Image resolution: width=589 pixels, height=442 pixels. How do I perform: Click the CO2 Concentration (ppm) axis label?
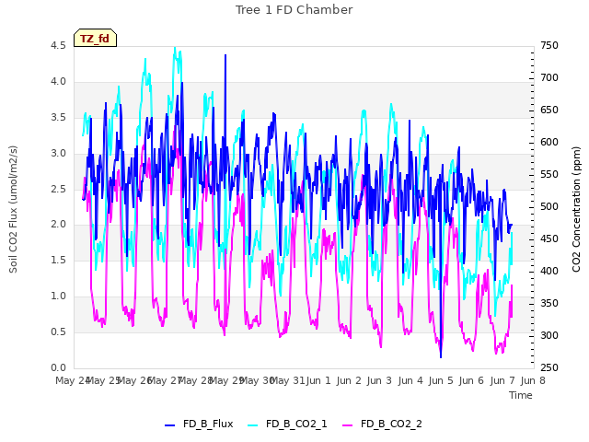pos(576,209)
